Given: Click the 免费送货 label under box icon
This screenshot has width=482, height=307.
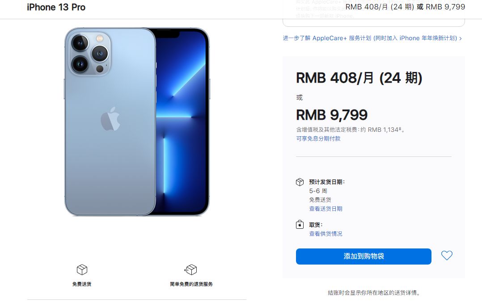Looking at the screenshot, I should (82, 284).
